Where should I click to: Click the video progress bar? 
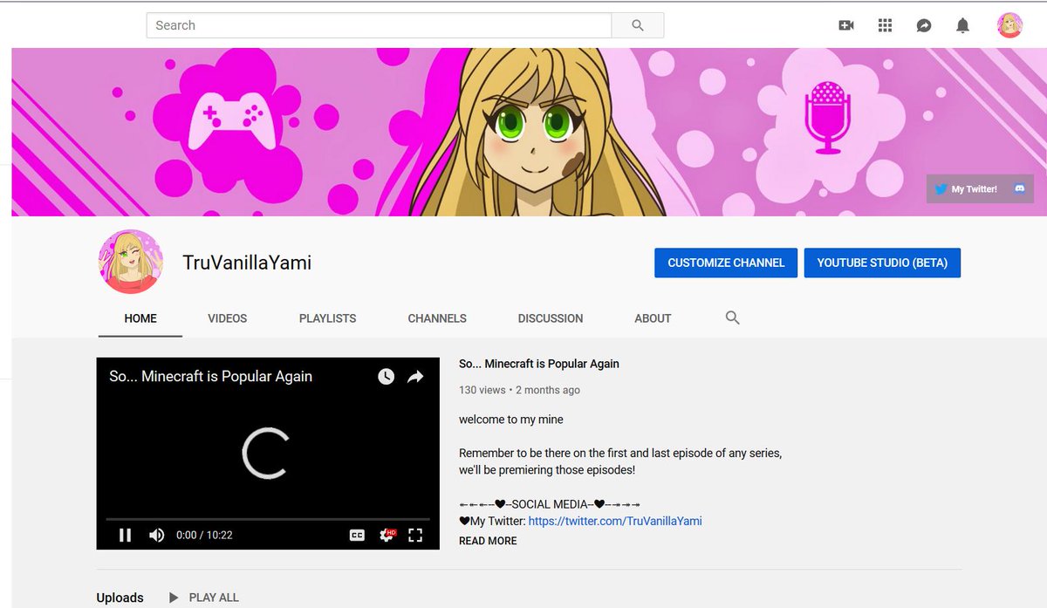pos(268,519)
